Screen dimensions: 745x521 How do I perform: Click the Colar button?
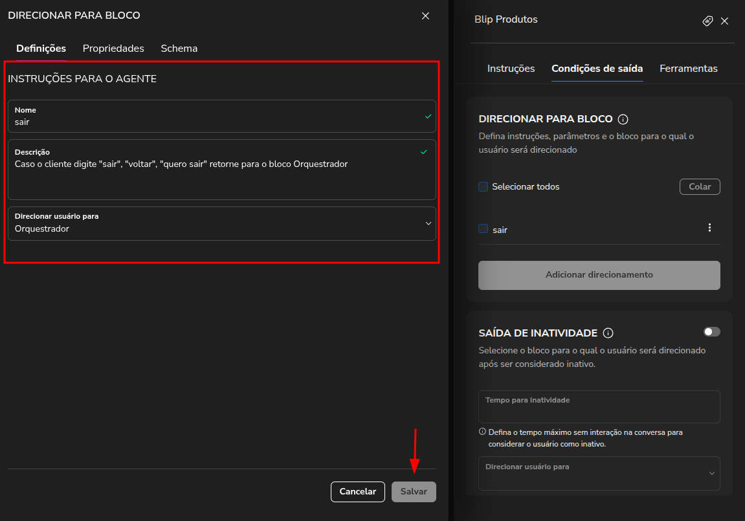[x=700, y=186]
